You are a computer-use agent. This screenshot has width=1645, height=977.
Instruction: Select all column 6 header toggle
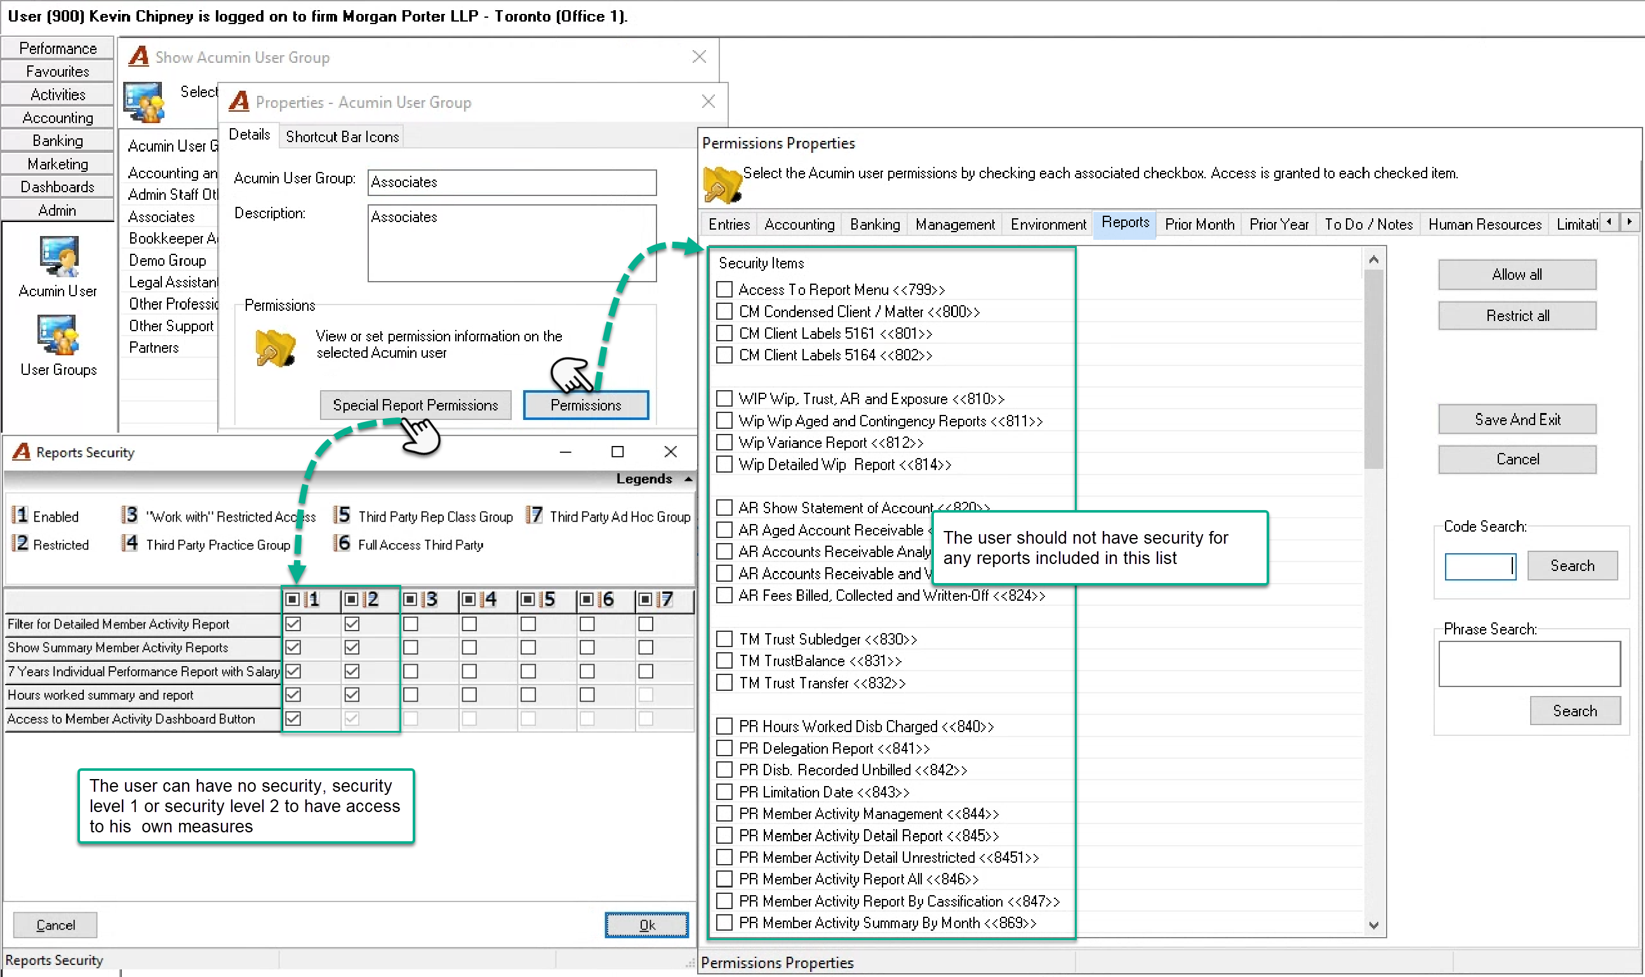[587, 599]
